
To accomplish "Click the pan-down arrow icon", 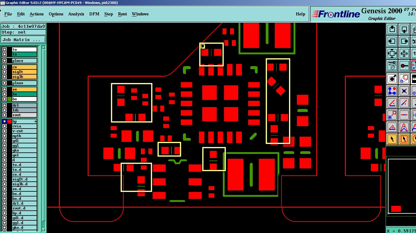I will (404, 30).
